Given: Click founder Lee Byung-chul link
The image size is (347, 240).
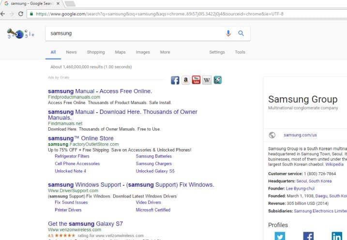Looking at the screenshot, I should [x=300, y=189].
